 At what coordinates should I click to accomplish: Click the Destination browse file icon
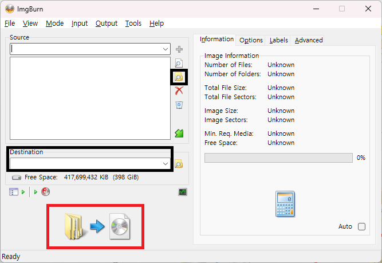coord(179,164)
